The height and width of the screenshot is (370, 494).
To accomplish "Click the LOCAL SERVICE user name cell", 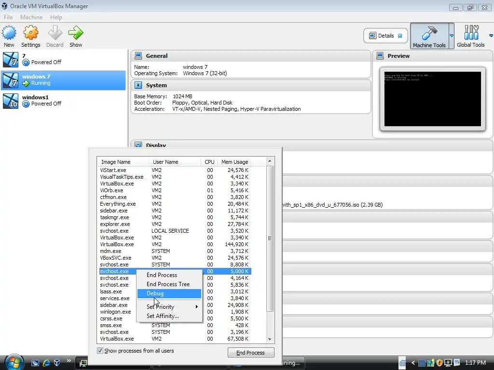I will point(170,231).
